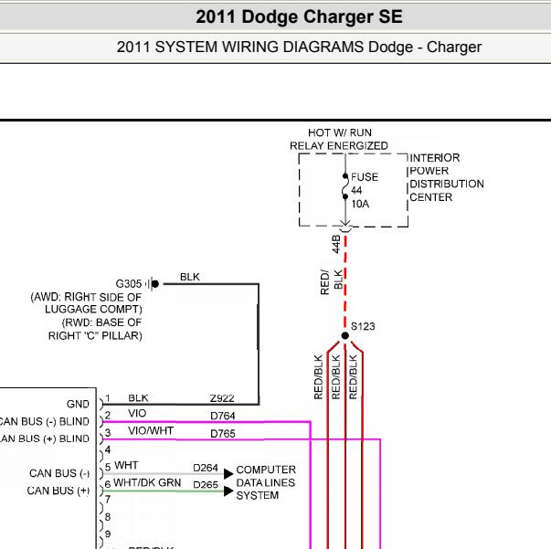Select the "WHT" wire label on pin 5
Image resolution: width=551 pixels, height=549 pixels.
pos(126,465)
